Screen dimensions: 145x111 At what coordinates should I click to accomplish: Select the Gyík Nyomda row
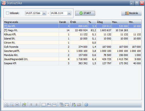point(72,47)
